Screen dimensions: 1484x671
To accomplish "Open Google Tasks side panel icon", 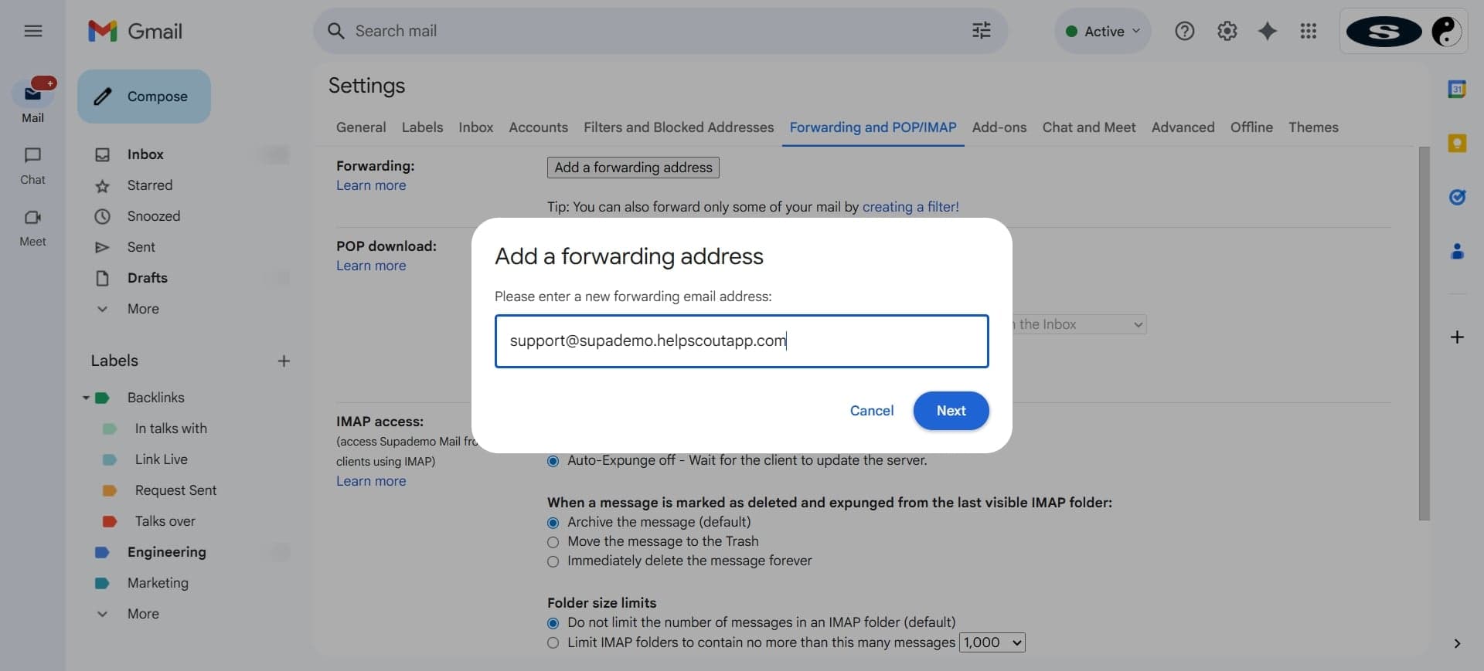I will (1457, 197).
